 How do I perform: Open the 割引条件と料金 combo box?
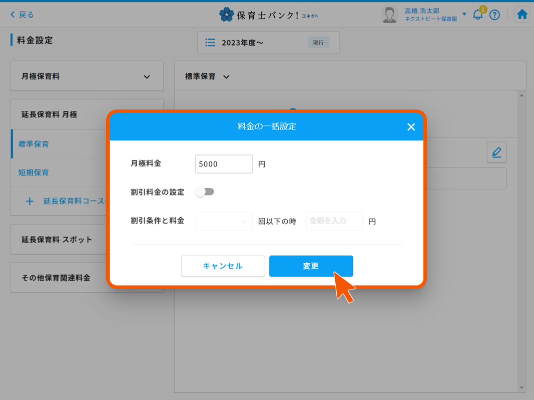click(224, 221)
